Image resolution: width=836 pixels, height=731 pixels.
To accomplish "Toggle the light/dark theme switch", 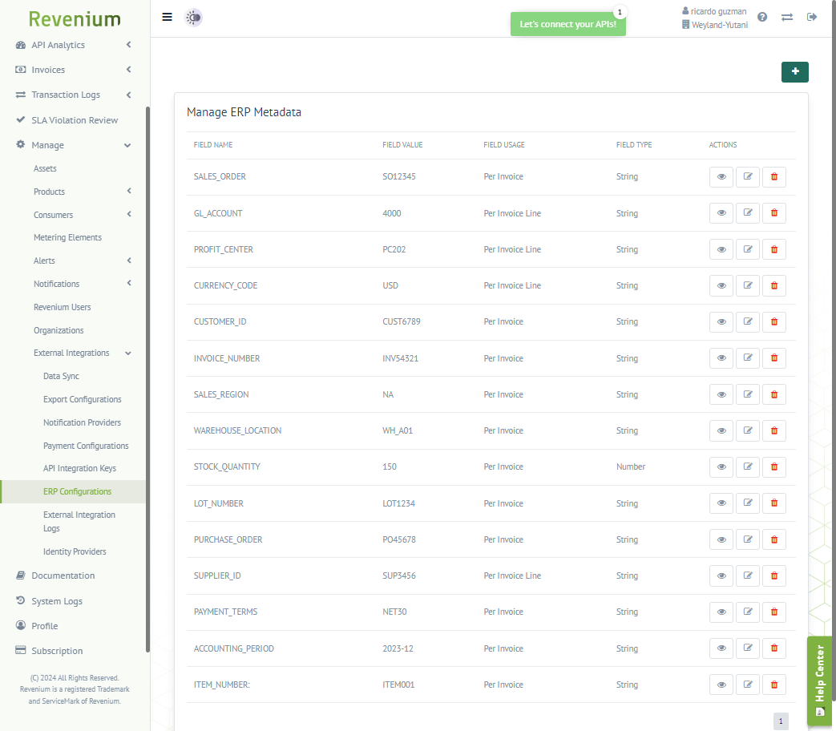I will (x=193, y=18).
